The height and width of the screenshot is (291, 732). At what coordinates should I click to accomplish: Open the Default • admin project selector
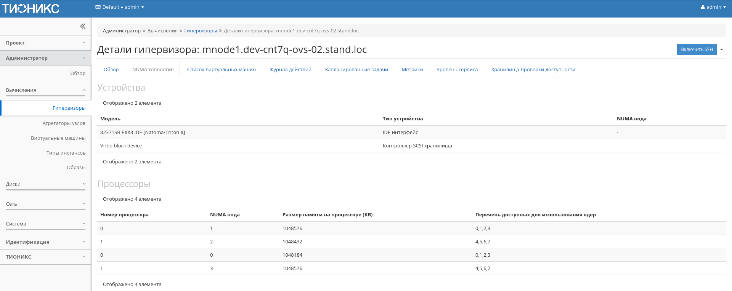[x=120, y=7]
